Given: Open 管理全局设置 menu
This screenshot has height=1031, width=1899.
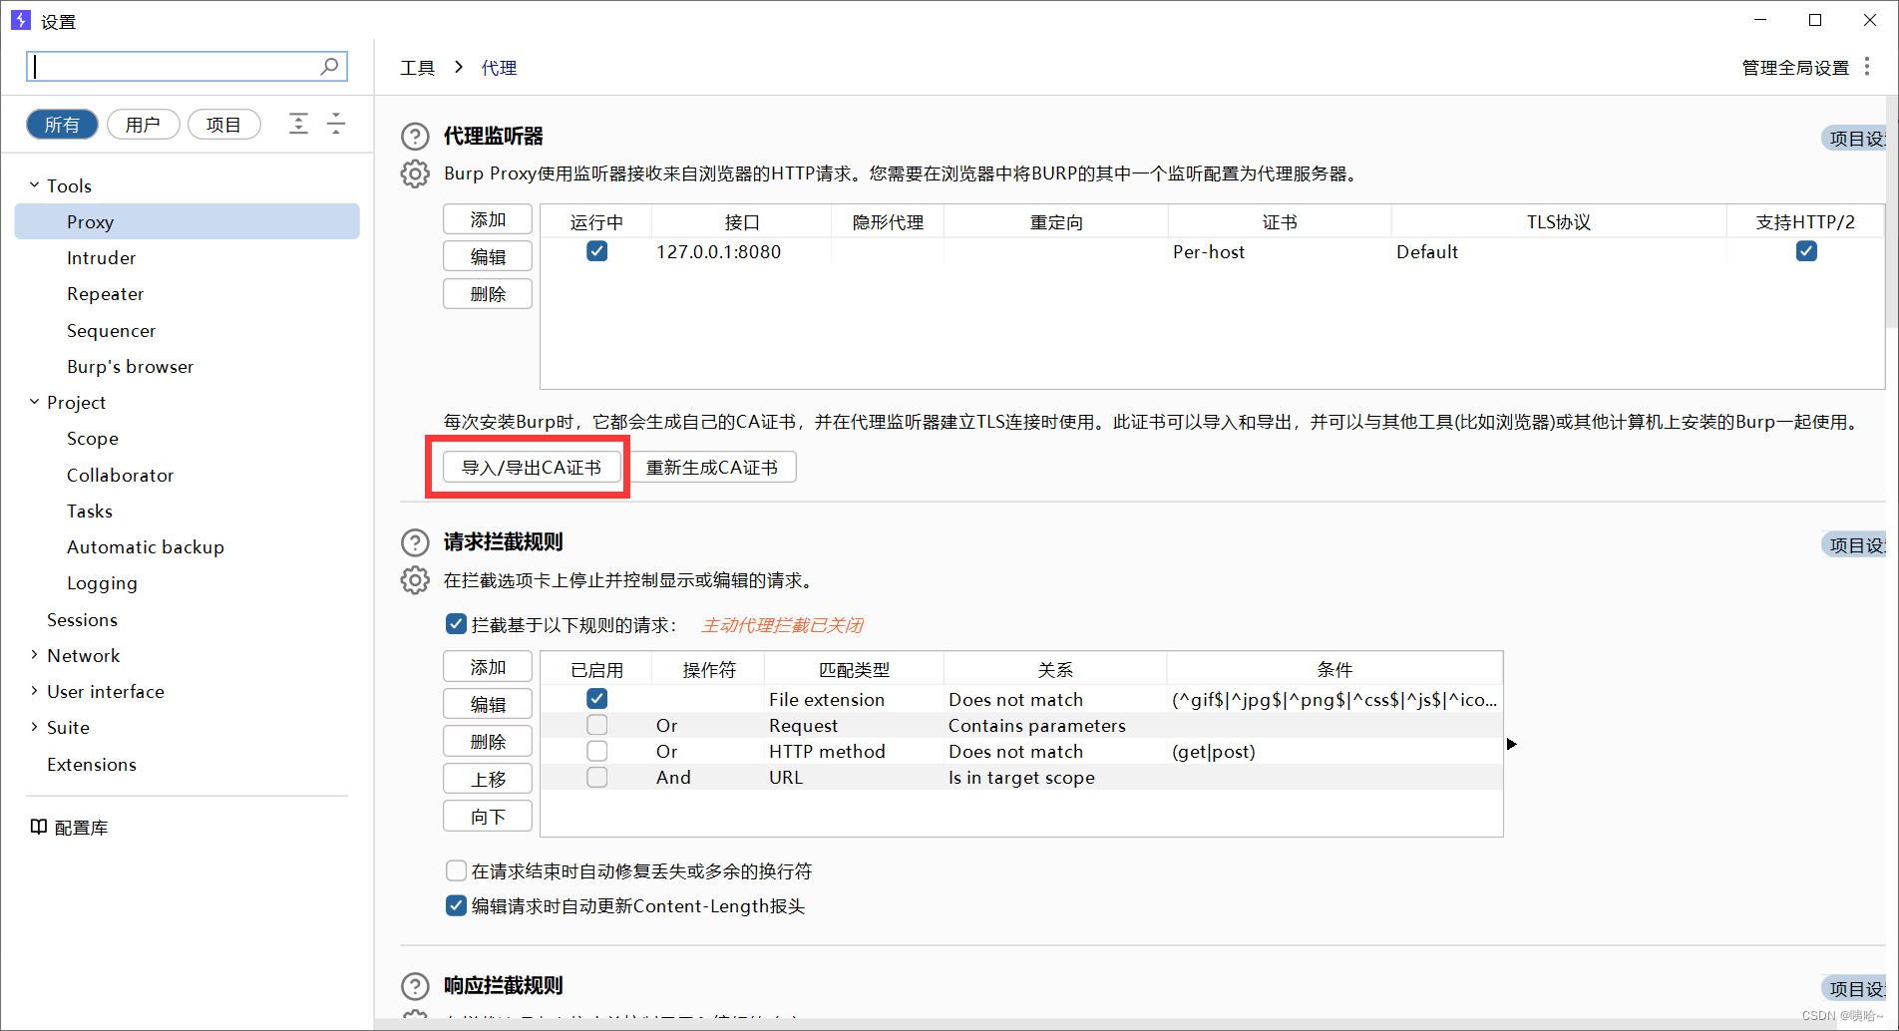Looking at the screenshot, I should (1795, 68).
